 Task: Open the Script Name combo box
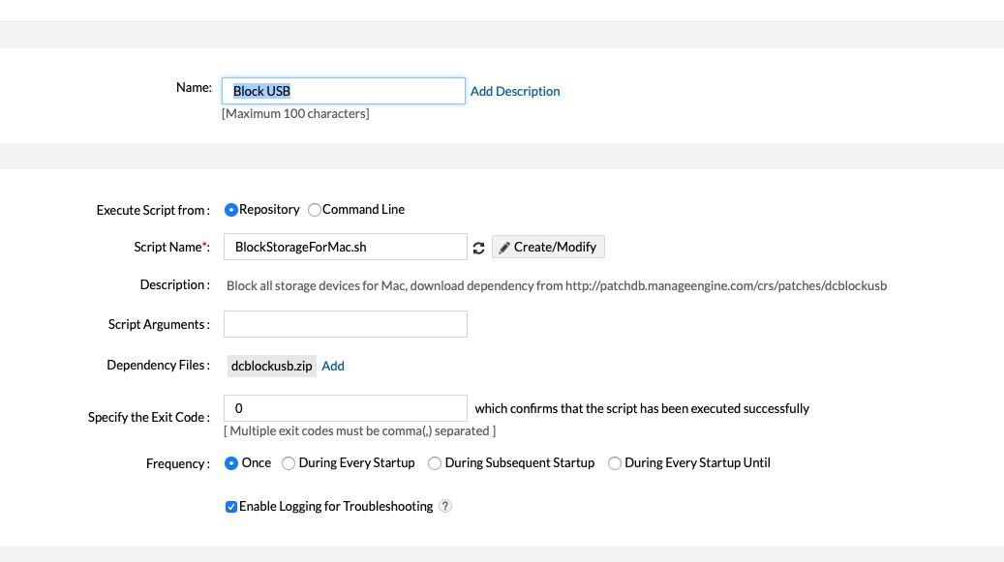346,247
